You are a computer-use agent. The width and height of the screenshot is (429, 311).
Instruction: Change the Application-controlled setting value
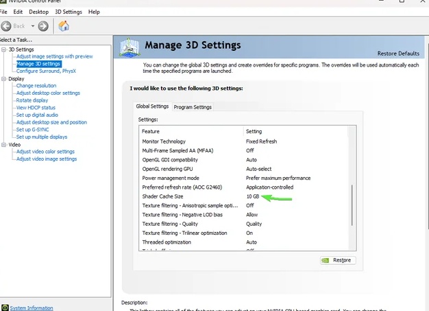(x=270, y=187)
